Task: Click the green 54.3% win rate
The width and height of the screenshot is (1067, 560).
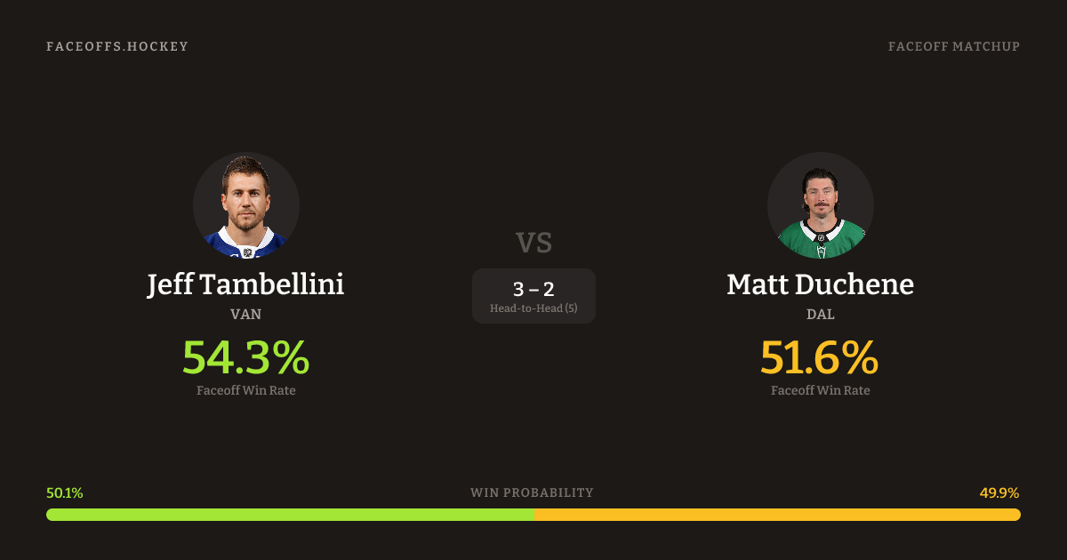Action: [245, 357]
